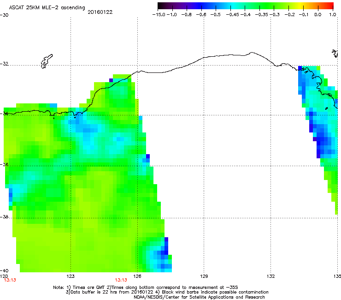Click the positive 1.0 color scale label

[333, 15]
